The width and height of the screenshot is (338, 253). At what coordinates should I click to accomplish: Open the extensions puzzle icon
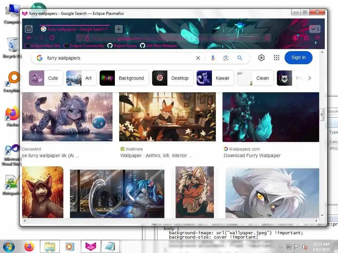[x=306, y=38]
